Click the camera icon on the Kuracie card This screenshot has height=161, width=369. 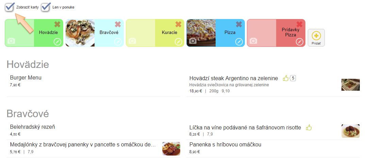click(132, 41)
